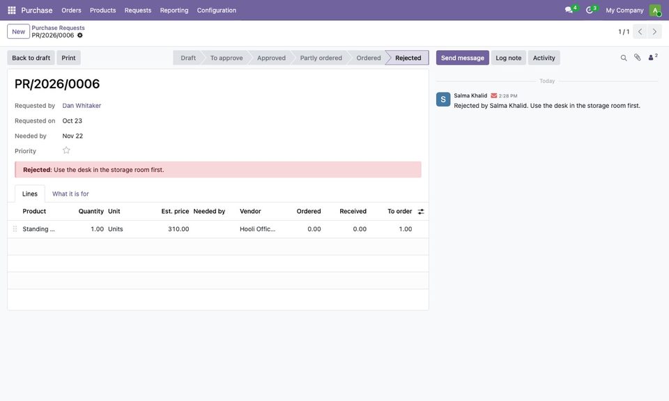Sort the table by Product column
Viewport: 669px width, 401px height.
point(34,212)
